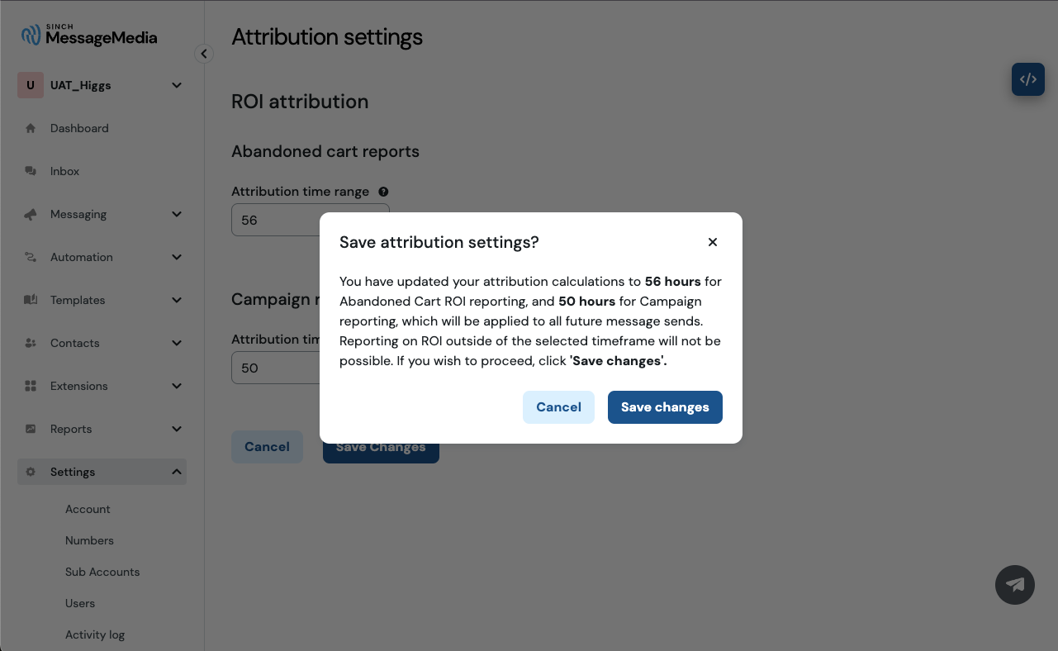Screen dimensions: 1058x651
Task: Open the Activity log menu item
Action: tap(95, 634)
